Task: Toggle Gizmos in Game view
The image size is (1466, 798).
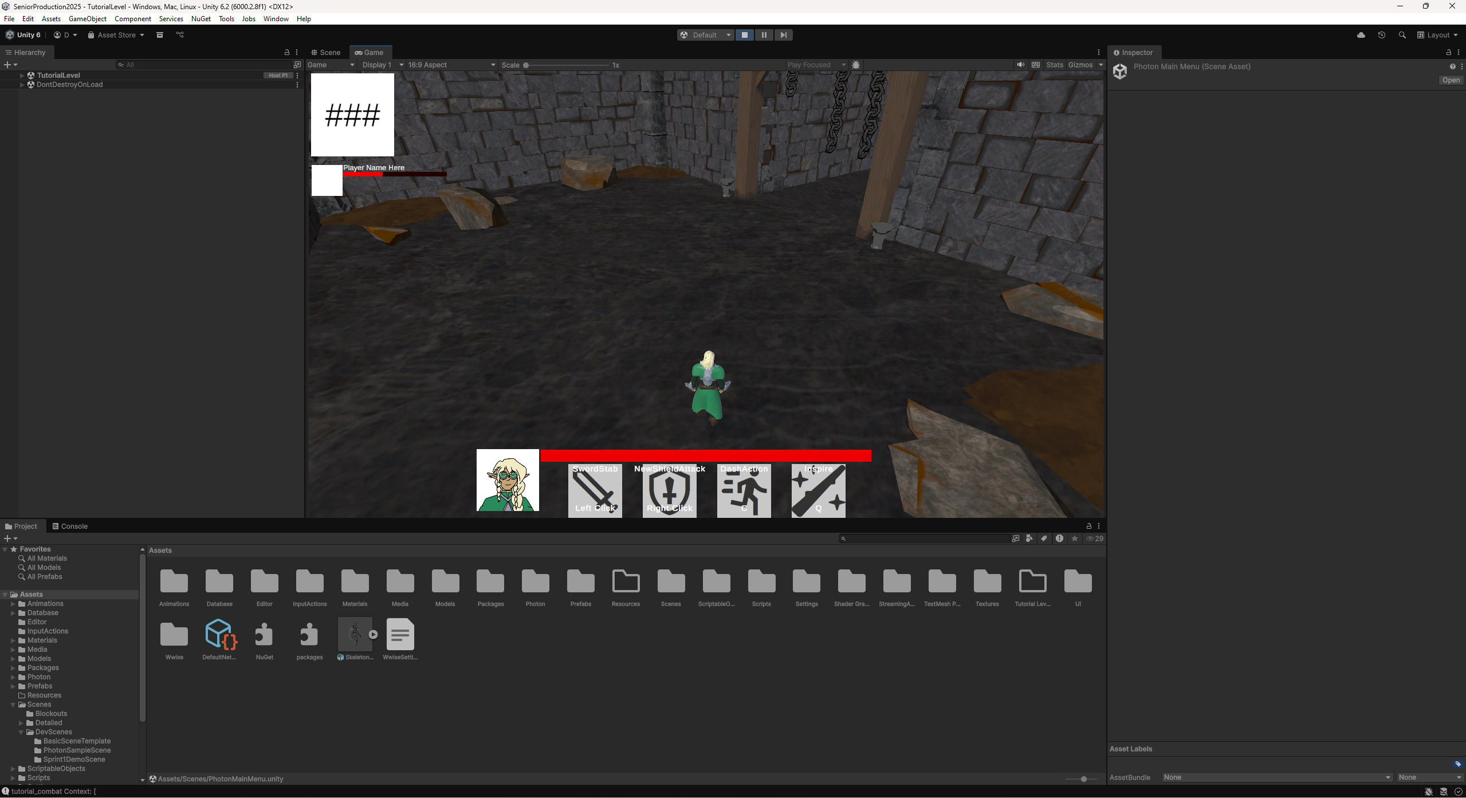Action: (1080, 65)
